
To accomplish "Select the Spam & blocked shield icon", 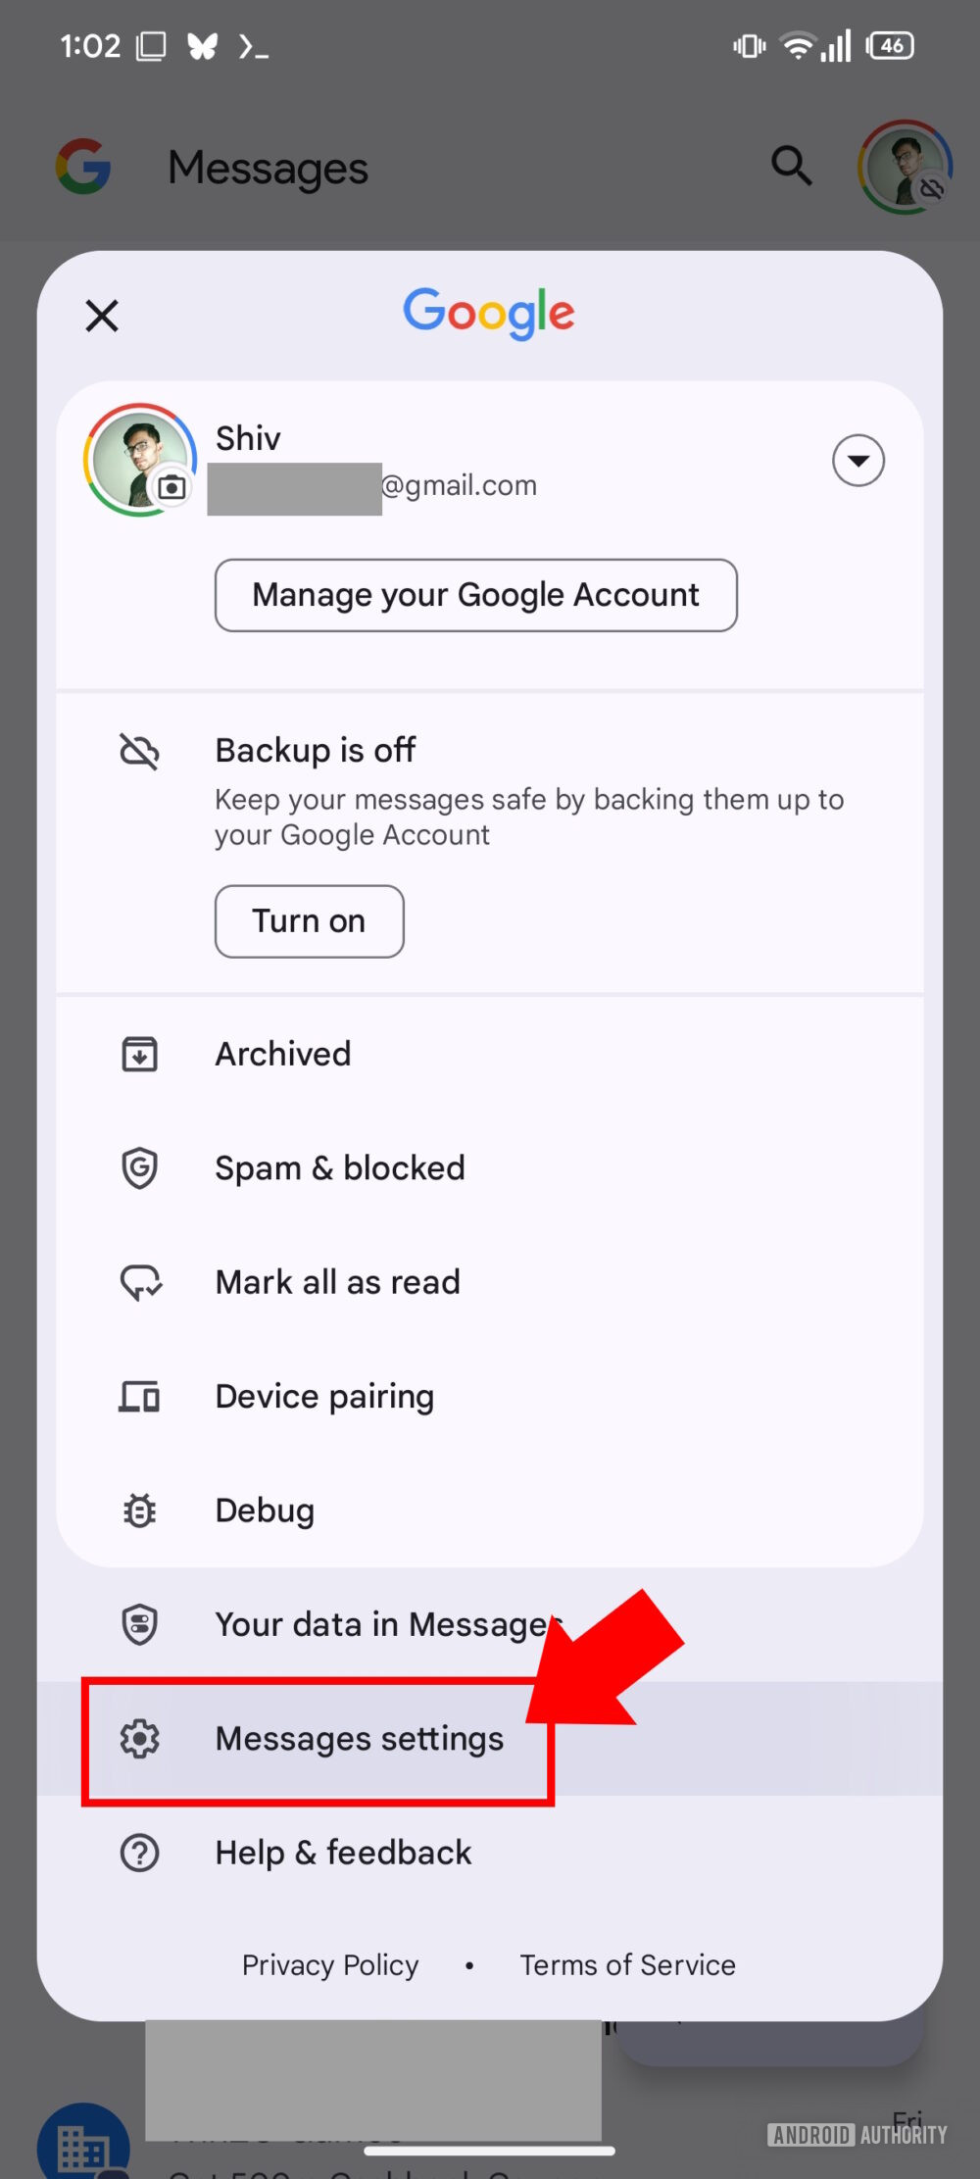I will click(139, 1166).
